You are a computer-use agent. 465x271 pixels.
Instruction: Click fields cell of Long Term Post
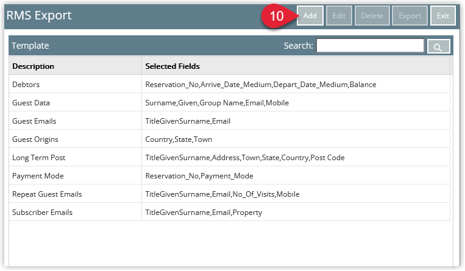[x=296, y=158]
